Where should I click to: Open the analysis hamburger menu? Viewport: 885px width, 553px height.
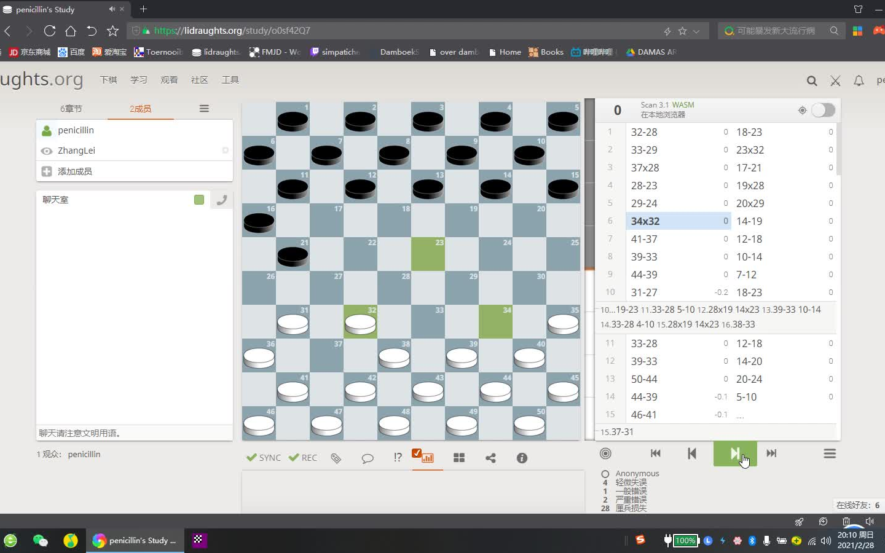point(830,453)
